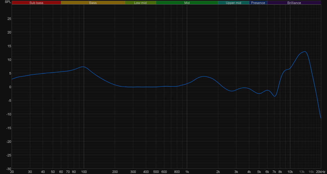This screenshot has width=327, height=174.
Task: Click the Presence band header
Action: 258,3
